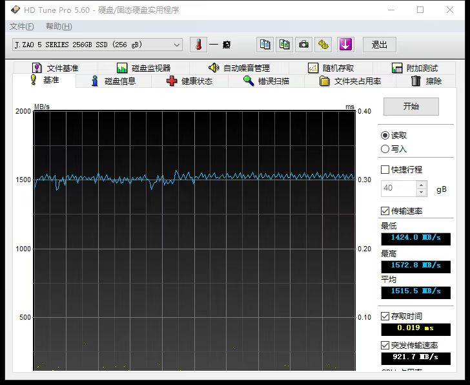
Task: Decrease the gB value with down arrow
Action: [422, 192]
